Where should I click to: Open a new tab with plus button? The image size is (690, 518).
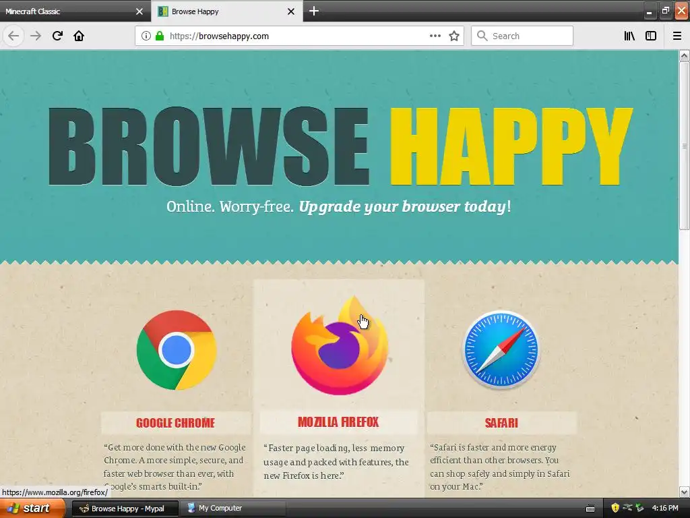(x=314, y=11)
